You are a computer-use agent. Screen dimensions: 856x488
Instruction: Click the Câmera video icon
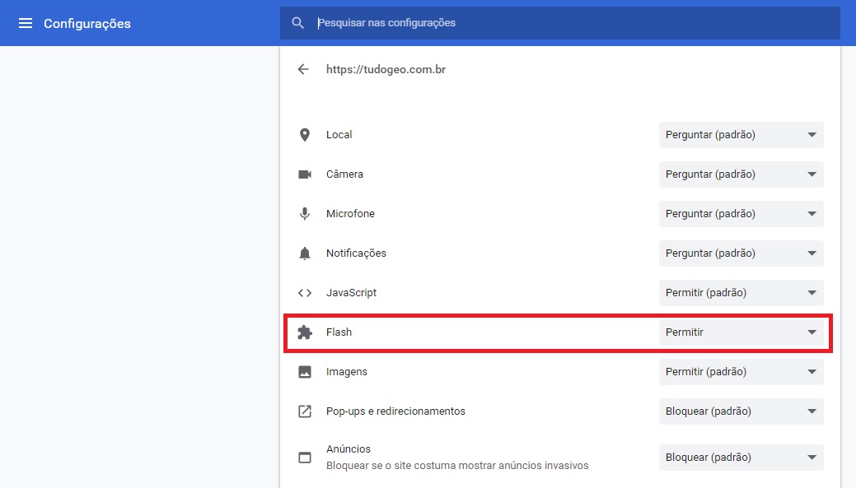305,174
